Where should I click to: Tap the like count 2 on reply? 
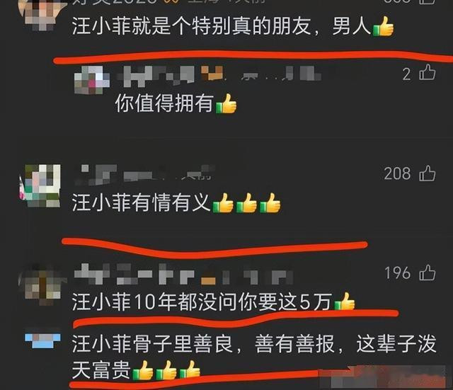[x=406, y=74]
